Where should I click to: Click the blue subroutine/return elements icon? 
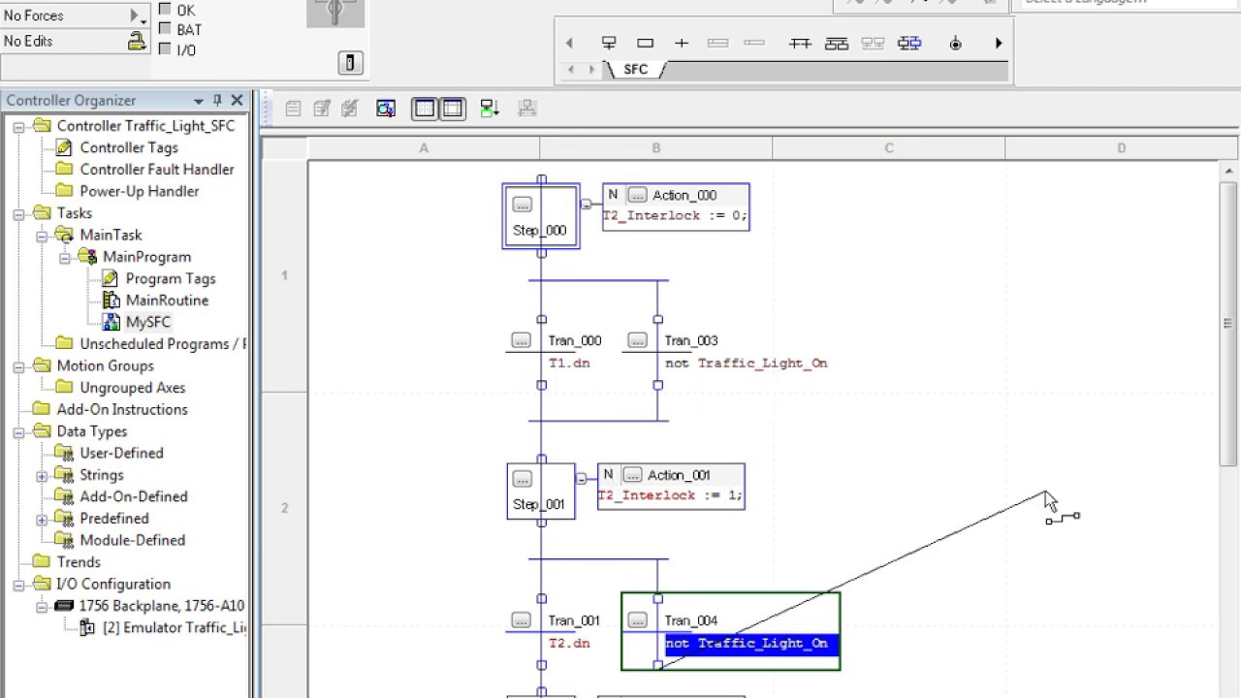pyautogui.click(x=909, y=43)
